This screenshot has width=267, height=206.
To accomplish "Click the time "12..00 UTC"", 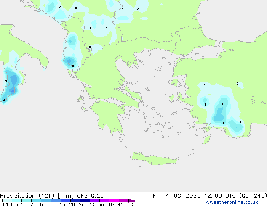I will pos(220,196).
